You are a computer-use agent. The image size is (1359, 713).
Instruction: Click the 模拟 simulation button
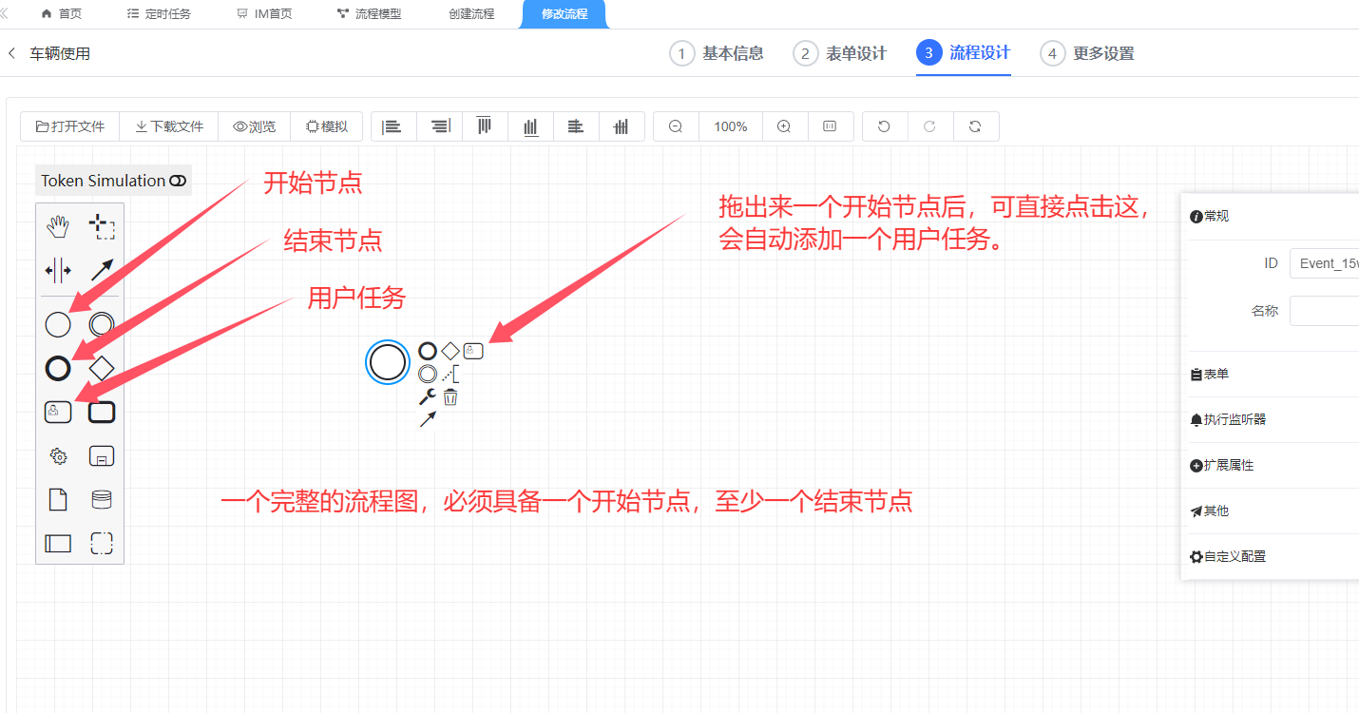(x=326, y=126)
